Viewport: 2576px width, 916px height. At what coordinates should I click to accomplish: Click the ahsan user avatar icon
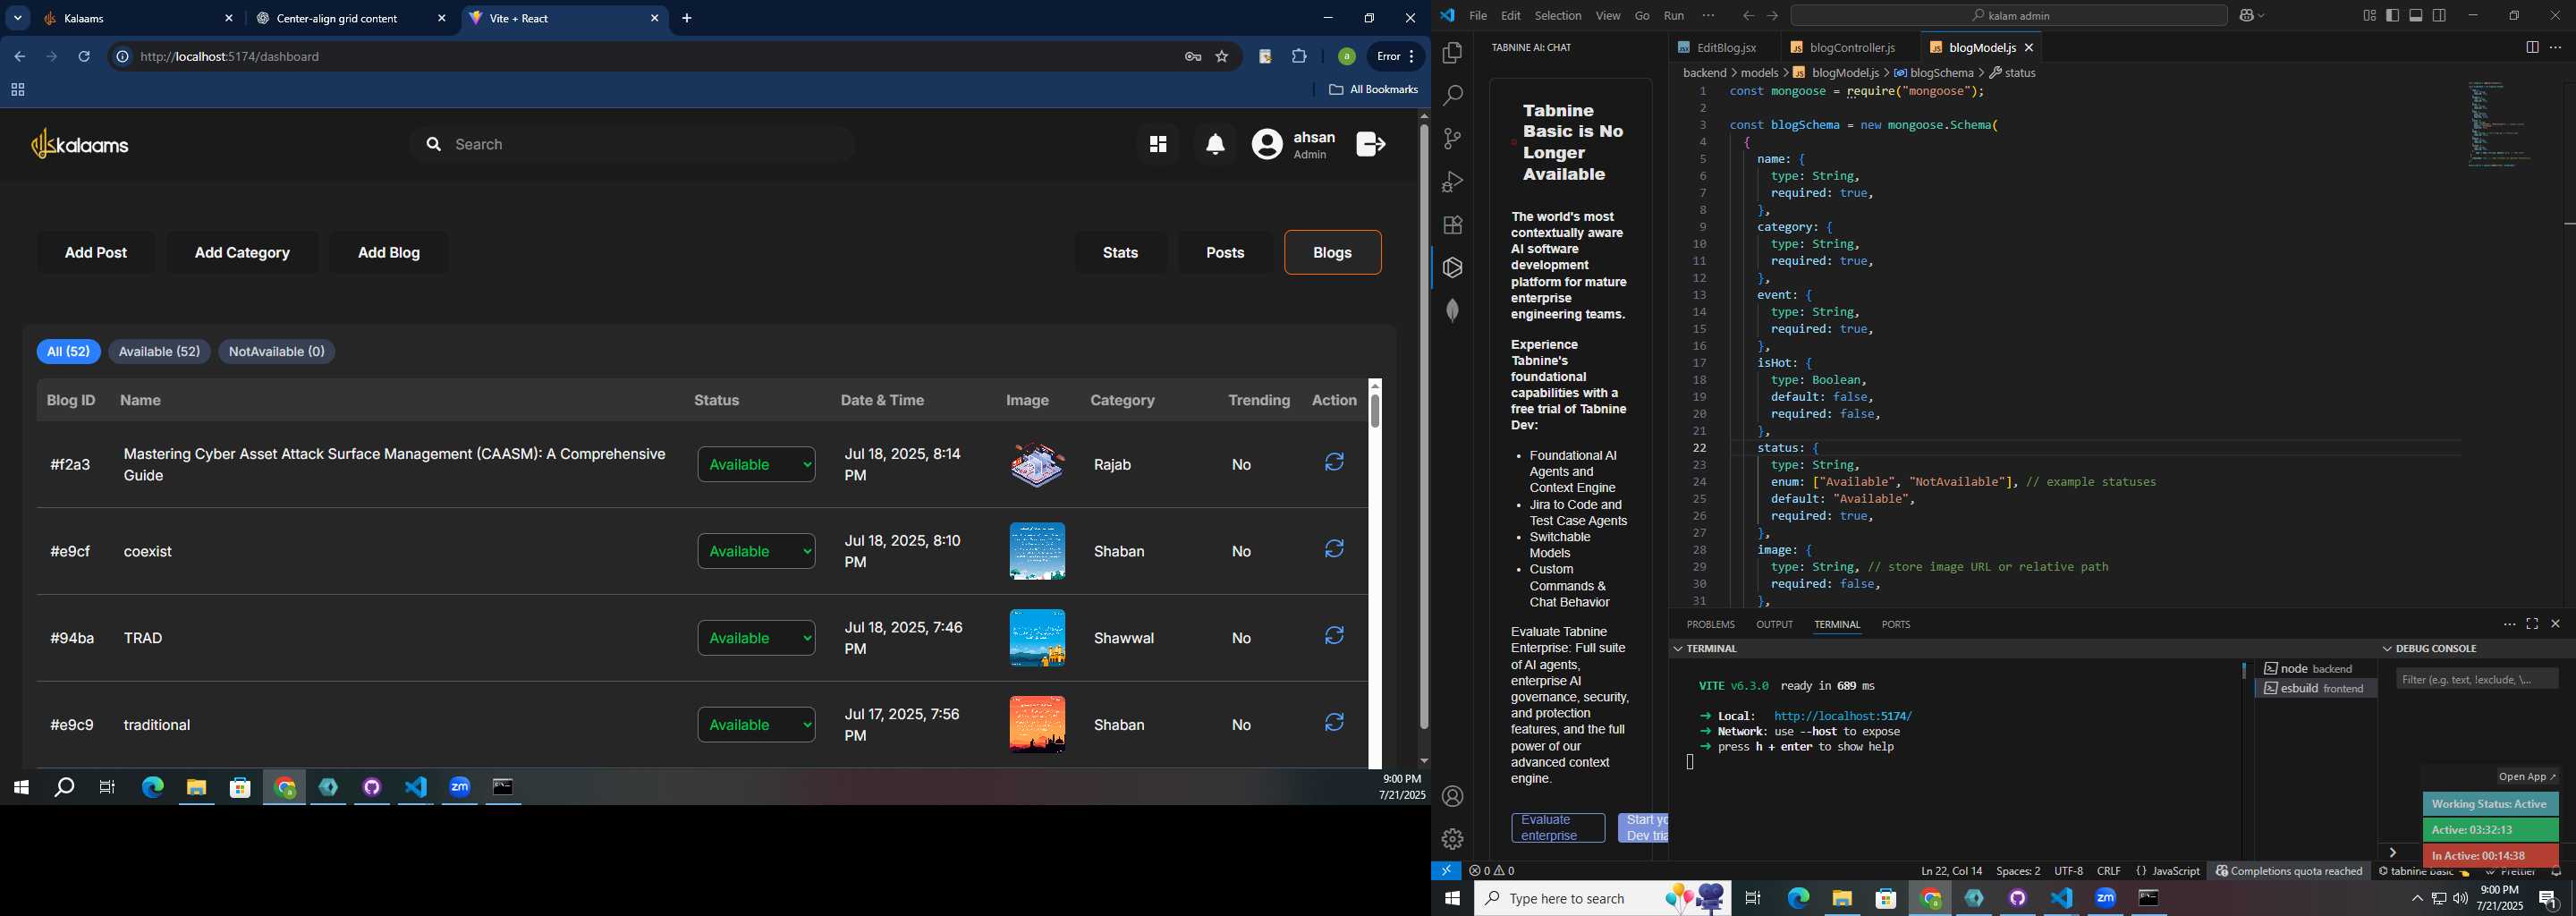pos(1267,145)
